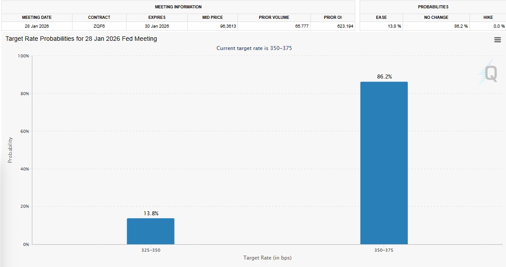Click the 13.8% label above the bar
506x267 pixels.
[151, 213]
